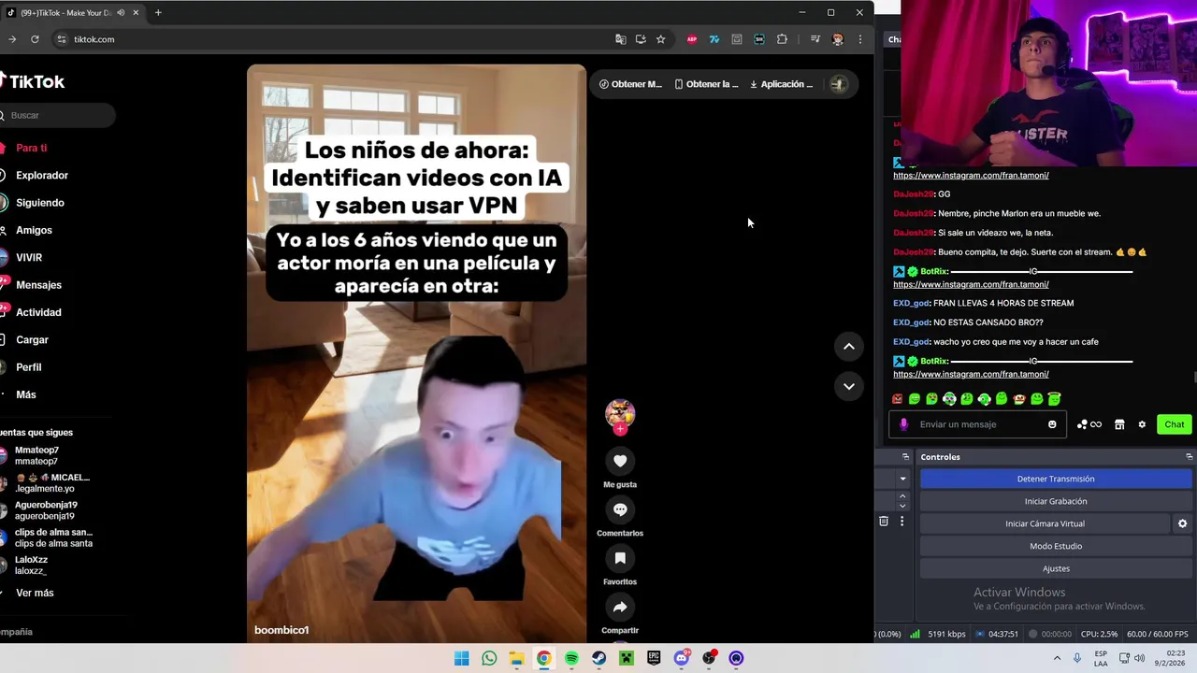Open the Más menu in TikTok sidebar
1197x673 pixels.
pos(26,394)
